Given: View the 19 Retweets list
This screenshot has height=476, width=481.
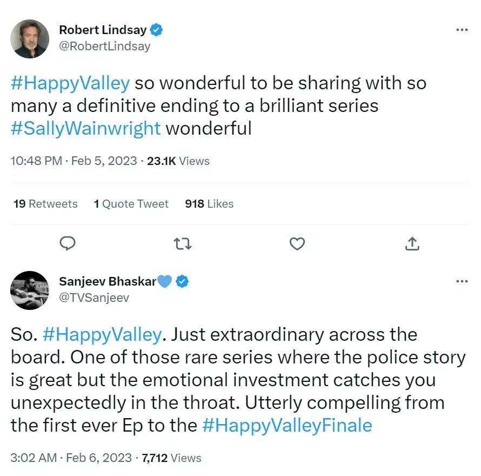Looking at the screenshot, I should tap(45, 204).
